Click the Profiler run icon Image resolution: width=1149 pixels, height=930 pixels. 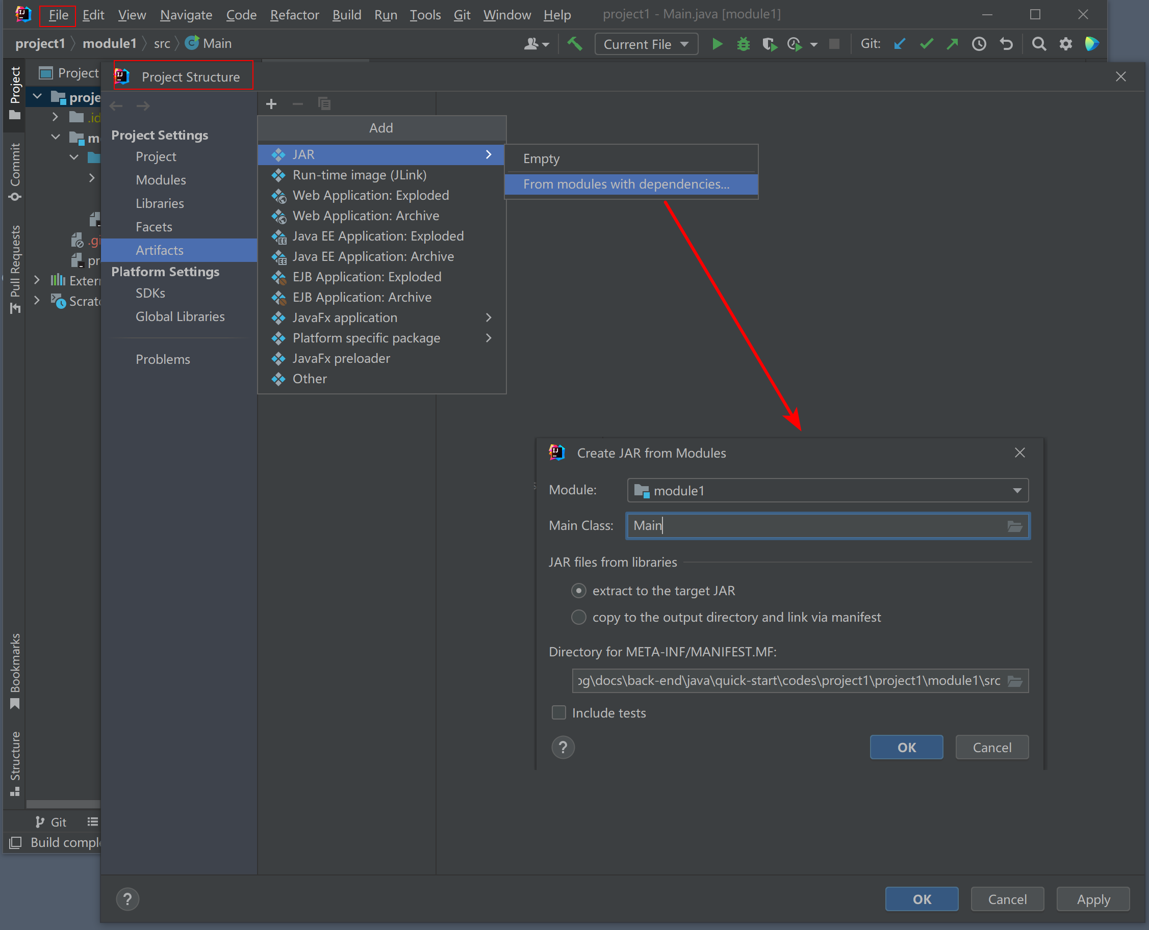pos(795,44)
